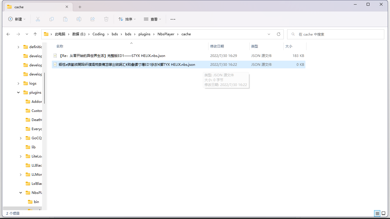Switch to large thumbnails view
This screenshot has width=390, height=219.
tap(383, 213)
